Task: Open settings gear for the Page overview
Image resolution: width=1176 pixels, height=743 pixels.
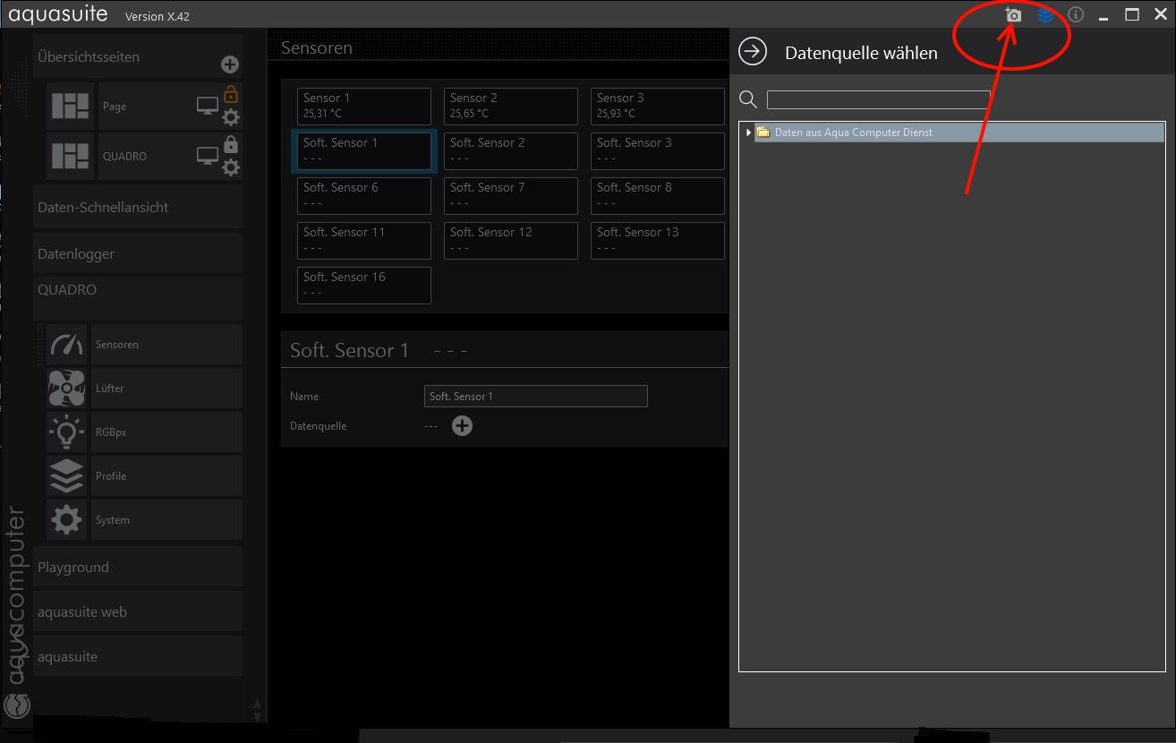Action: pyautogui.click(x=231, y=117)
